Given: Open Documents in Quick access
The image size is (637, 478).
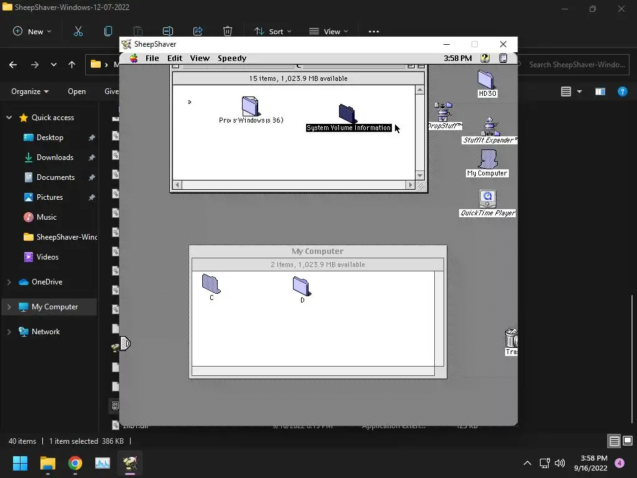Looking at the screenshot, I should [55, 177].
